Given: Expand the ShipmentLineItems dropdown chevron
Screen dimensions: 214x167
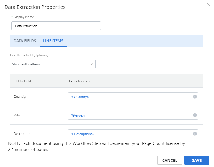Looking at the screenshot, I should tap(92, 64).
